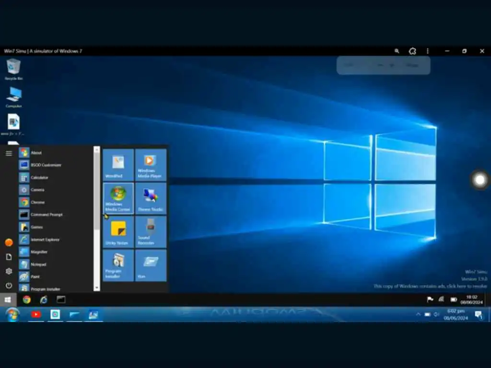
Task: Open the Recycle Bin desktop icon
Action: tap(13, 69)
